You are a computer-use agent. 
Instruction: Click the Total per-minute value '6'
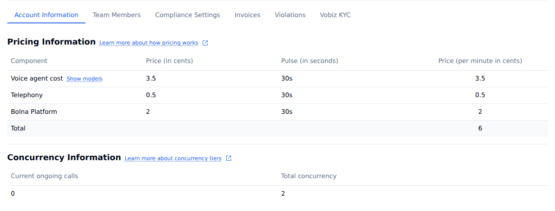pos(480,128)
